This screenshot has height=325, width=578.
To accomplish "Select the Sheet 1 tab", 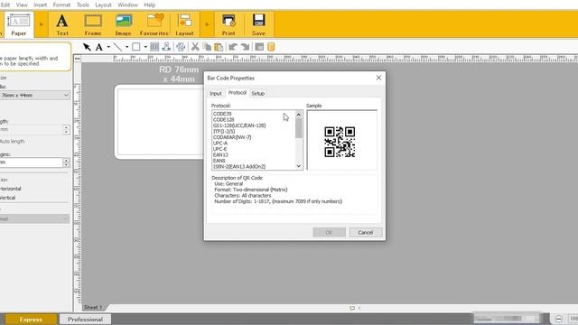I will tap(92, 307).
